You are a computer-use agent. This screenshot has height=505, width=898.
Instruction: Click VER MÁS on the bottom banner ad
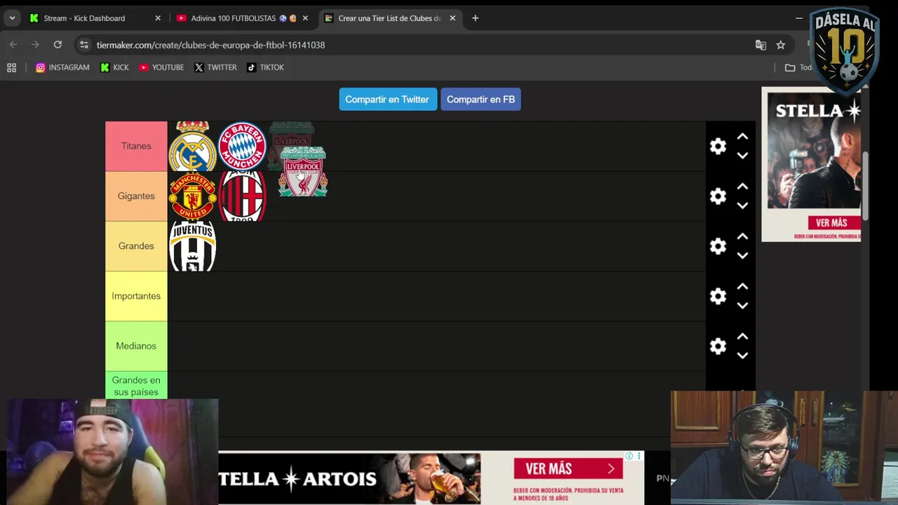coord(568,469)
